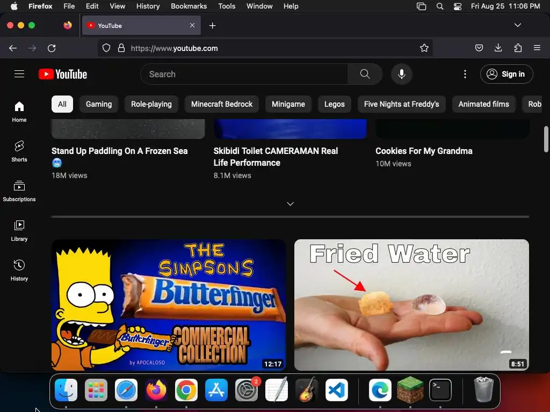
Task: Expand the list-all-tabs chevron
Action: click(x=517, y=25)
